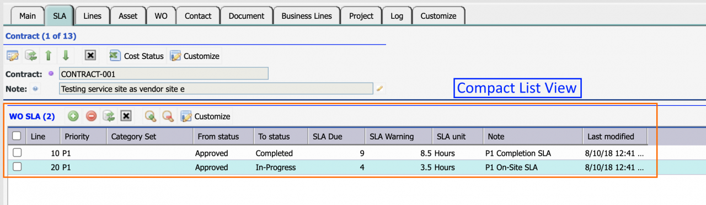The width and height of the screenshot is (706, 205).
Task: Add a new WO SLA line
Action: (x=73, y=116)
